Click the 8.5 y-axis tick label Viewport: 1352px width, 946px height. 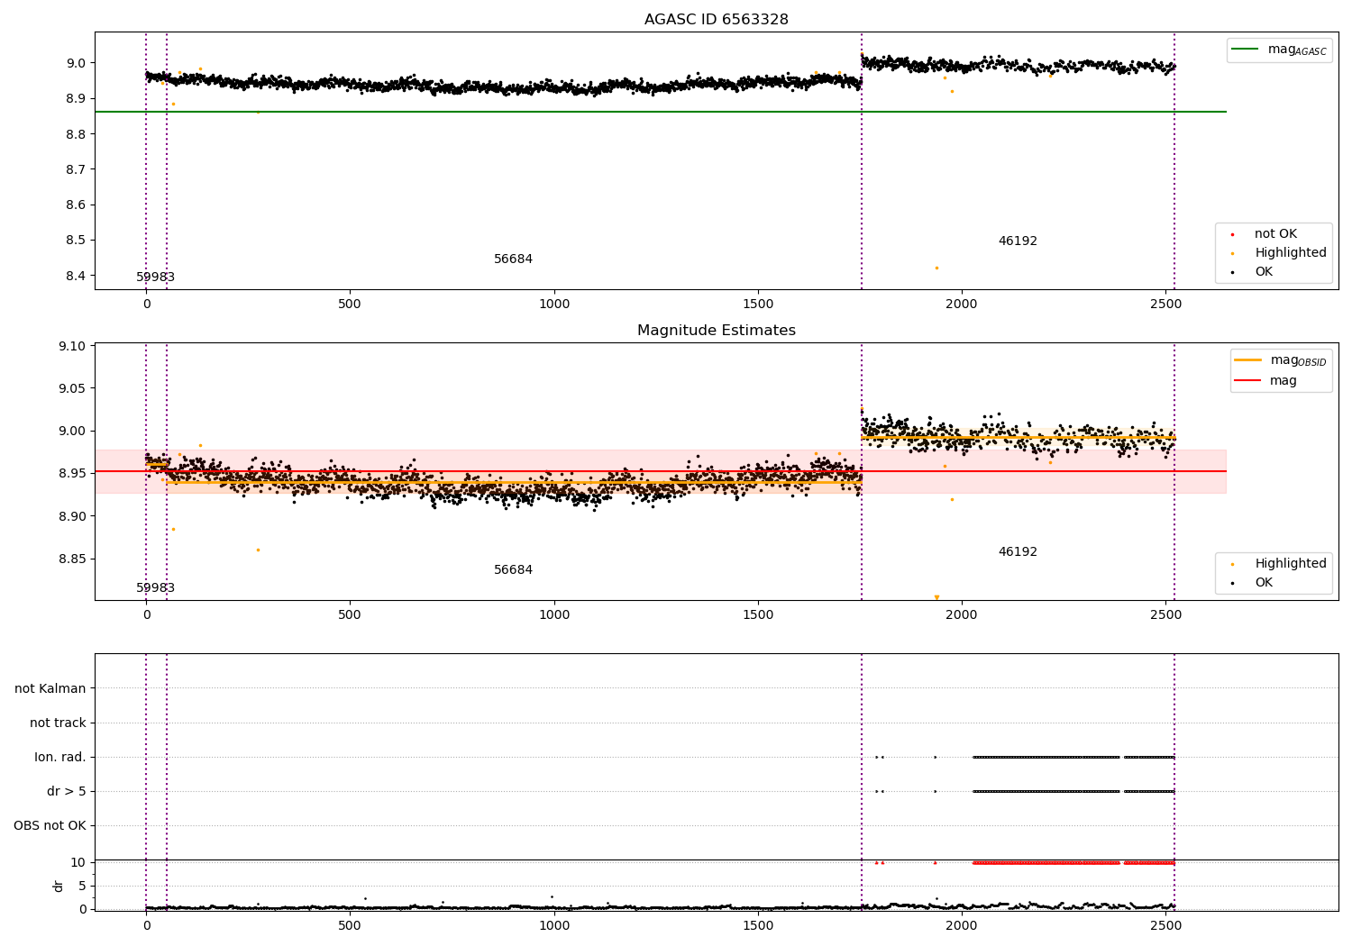(x=75, y=241)
